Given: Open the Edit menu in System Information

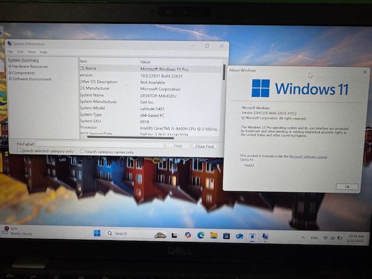Looking at the screenshot, I should click(20, 52).
